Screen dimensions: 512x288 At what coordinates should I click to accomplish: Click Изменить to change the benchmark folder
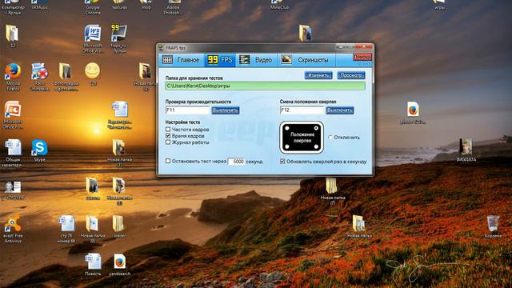pos(318,75)
